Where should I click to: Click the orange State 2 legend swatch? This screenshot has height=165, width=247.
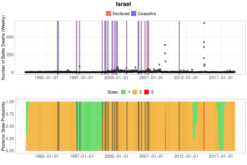point(135,92)
